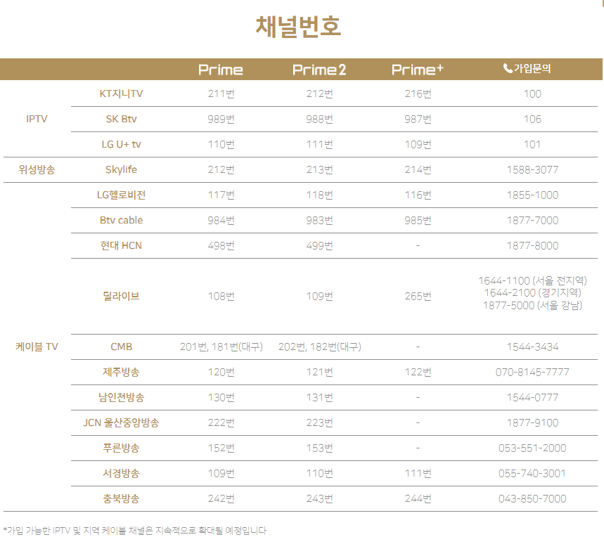This screenshot has width=604, height=537.
Task: Click Btv cable inquiry number 1877-7000
Action: pyautogui.click(x=532, y=221)
